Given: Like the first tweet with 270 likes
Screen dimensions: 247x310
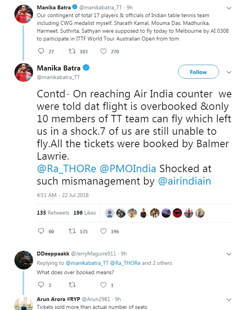Looking at the screenshot, I should (x=103, y=51).
